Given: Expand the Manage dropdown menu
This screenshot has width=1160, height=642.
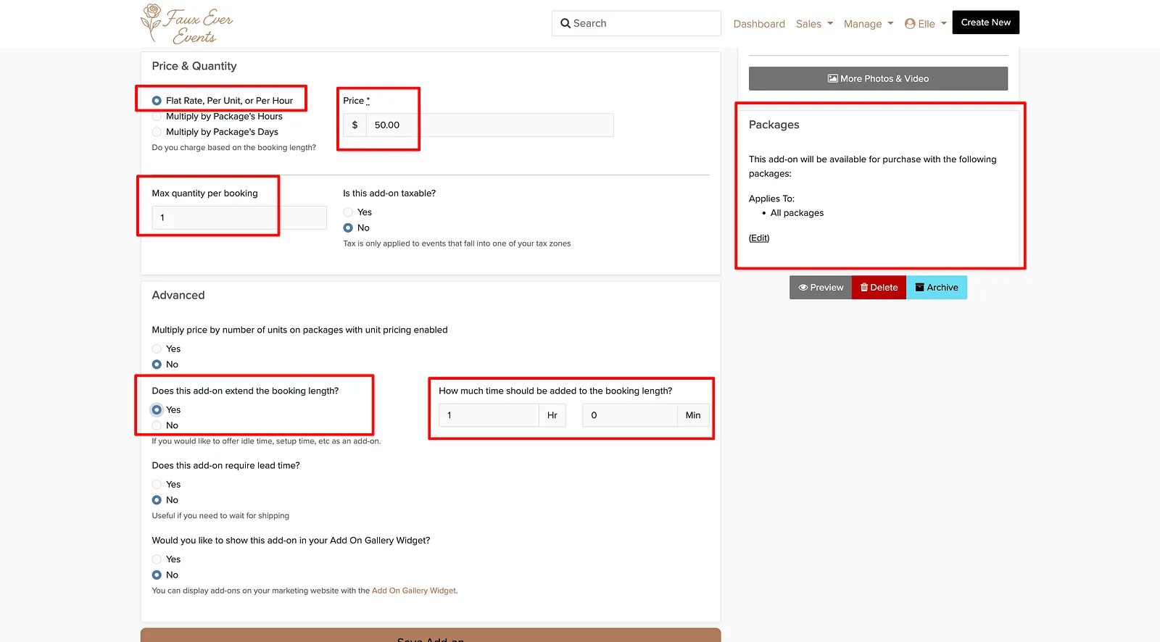Looking at the screenshot, I should click(869, 24).
